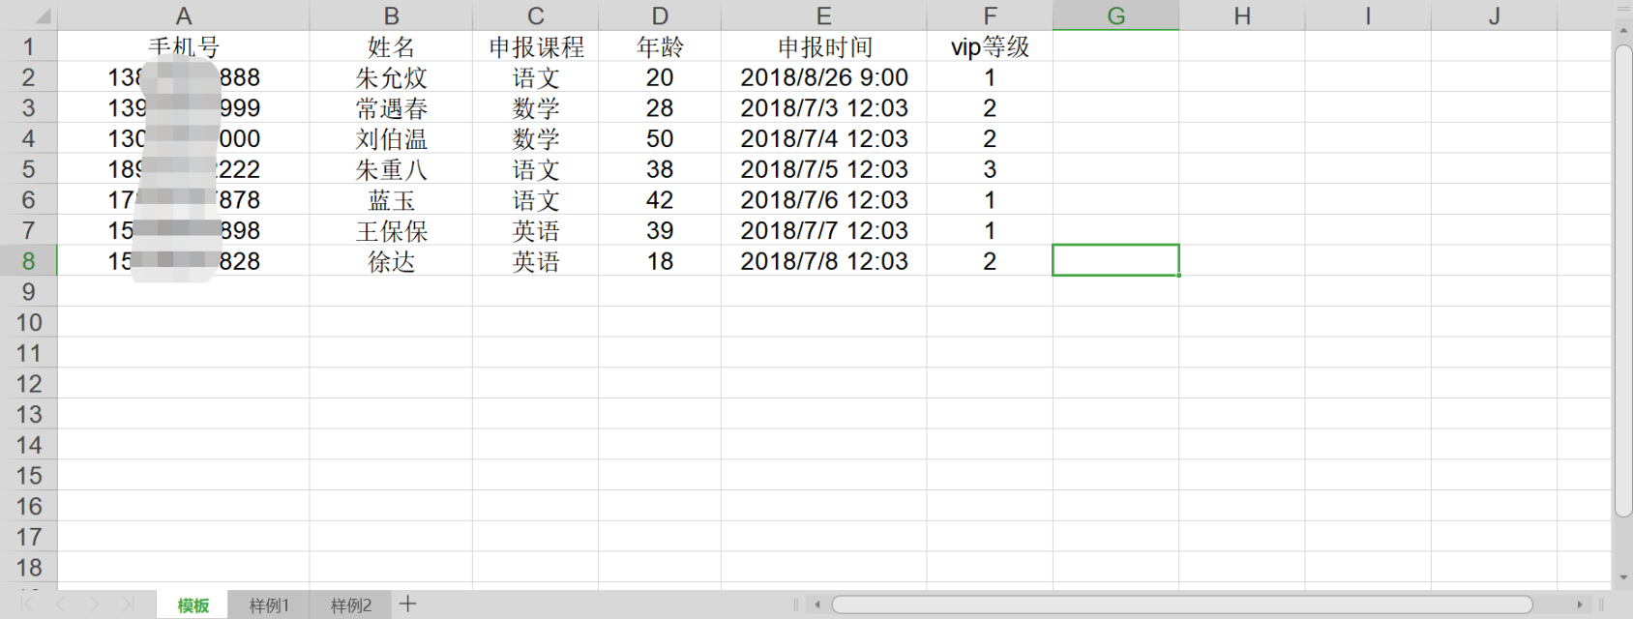Go to first sheet navigation arrow
This screenshot has width=1633, height=619.
coord(27,604)
